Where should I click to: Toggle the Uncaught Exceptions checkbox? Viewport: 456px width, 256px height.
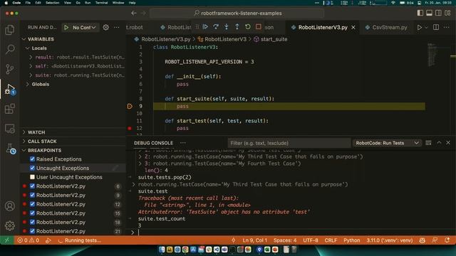point(32,168)
